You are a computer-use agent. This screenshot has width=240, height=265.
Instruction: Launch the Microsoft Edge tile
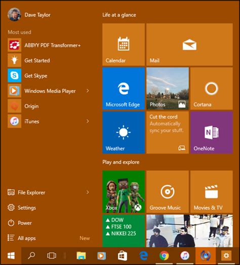point(124,88)
